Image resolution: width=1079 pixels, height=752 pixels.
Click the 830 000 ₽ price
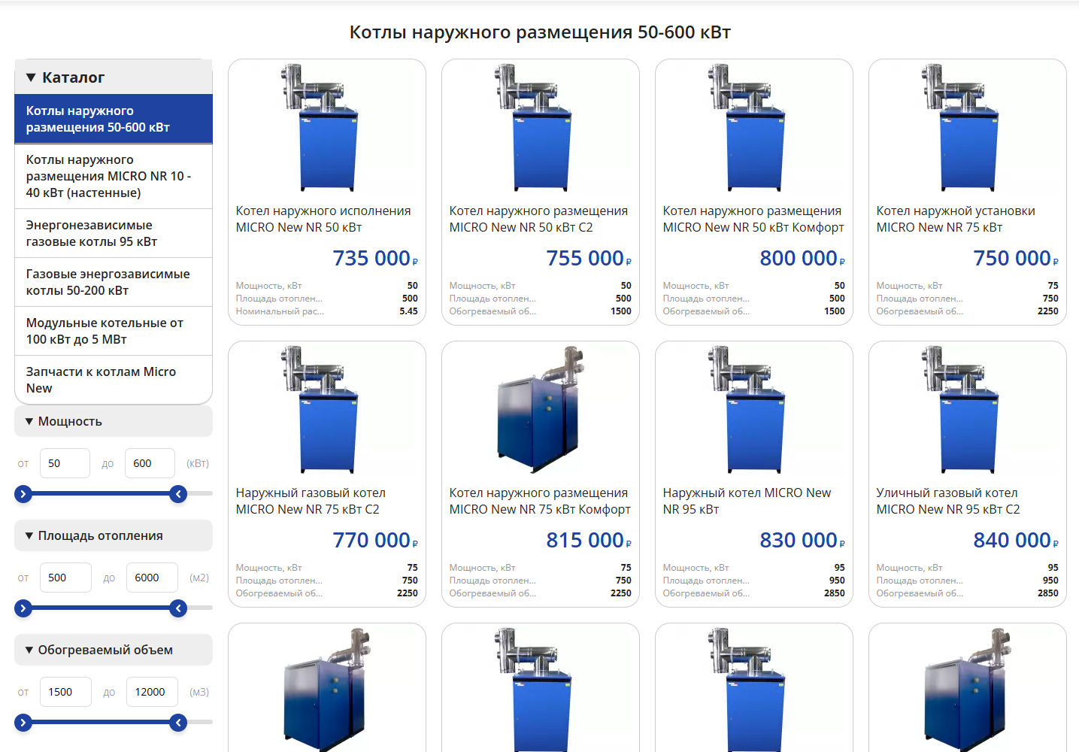(802, 540)
